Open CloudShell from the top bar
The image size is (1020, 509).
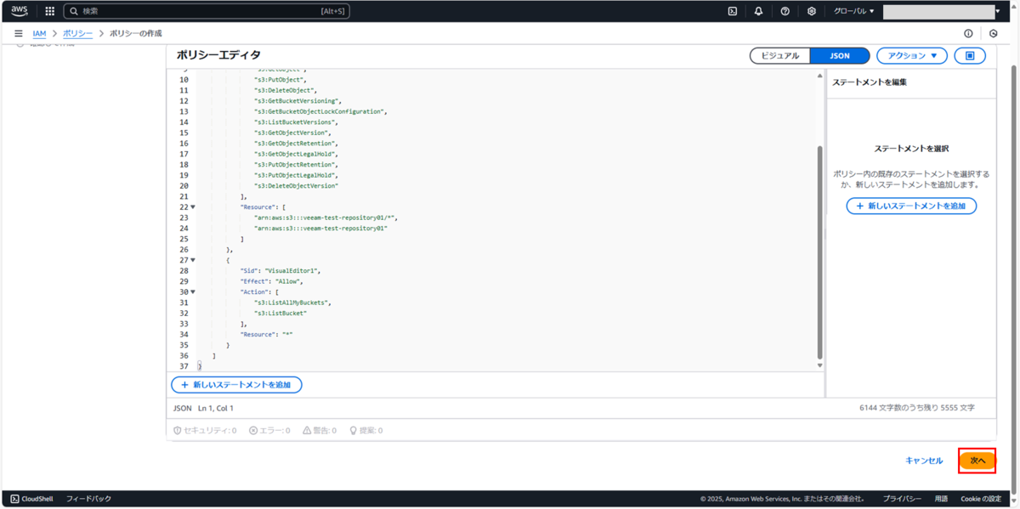tap(733, 11)
